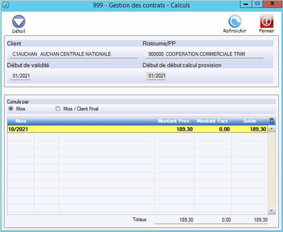Click the grid options icon beside Solde header
283x232 pixels.
tap(272, 121)
